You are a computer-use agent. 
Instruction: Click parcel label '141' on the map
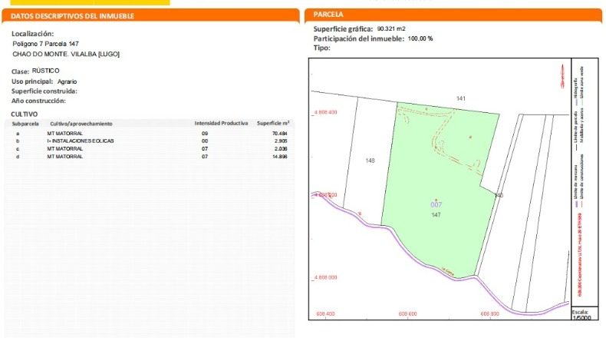tap(461, 99)
